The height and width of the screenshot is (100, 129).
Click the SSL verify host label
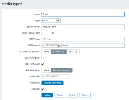tap(32, 64)
